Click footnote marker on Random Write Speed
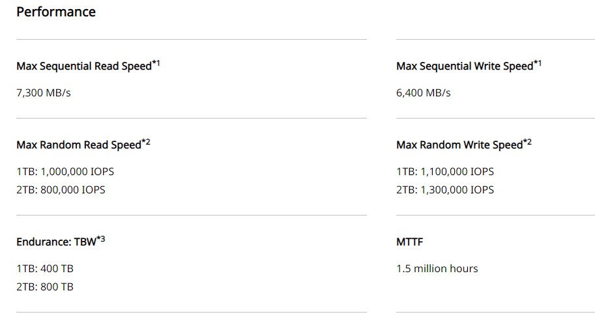 point(527,142)
